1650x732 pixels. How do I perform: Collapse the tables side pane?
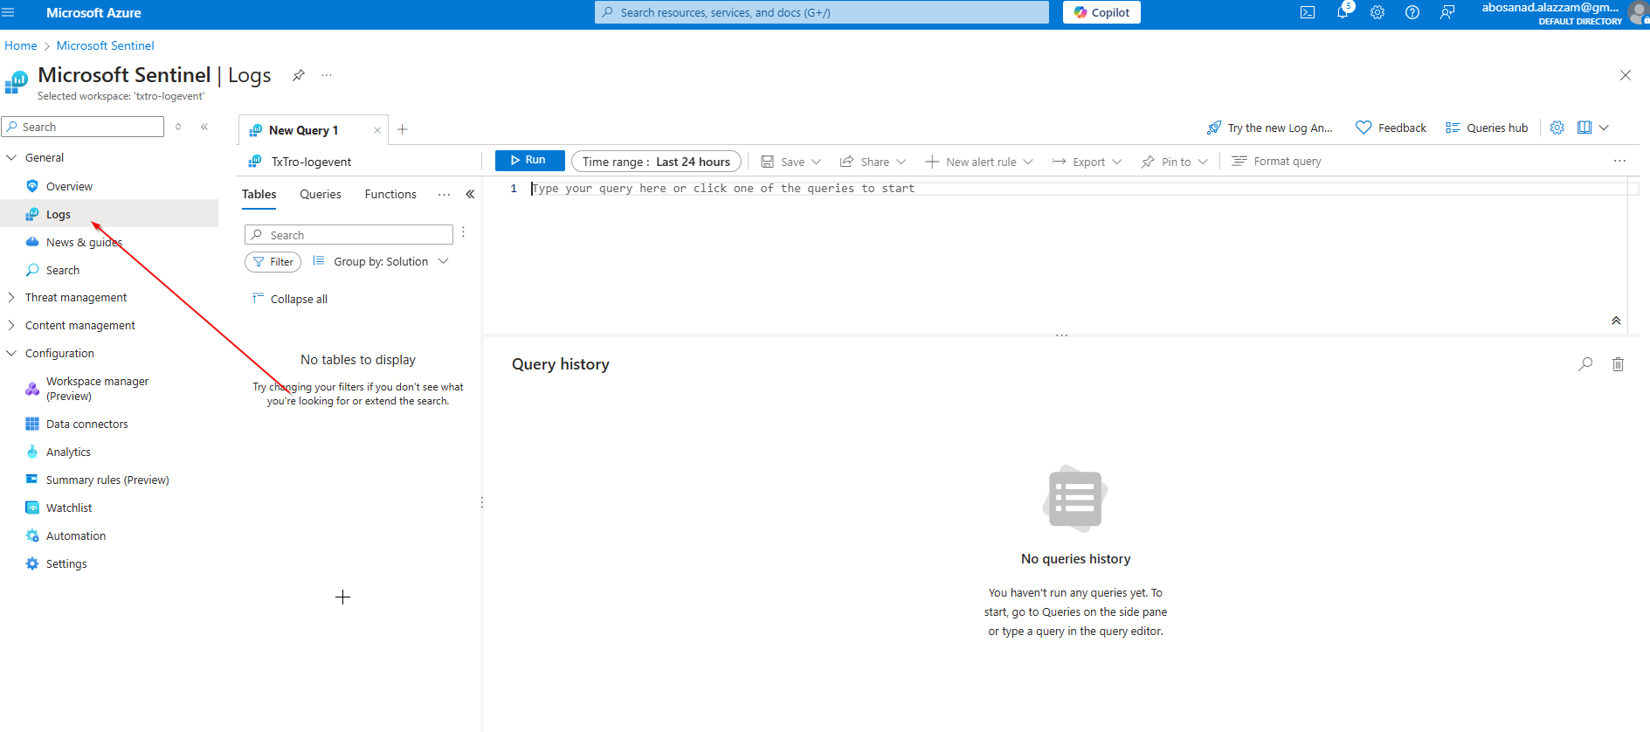[470, 194]
